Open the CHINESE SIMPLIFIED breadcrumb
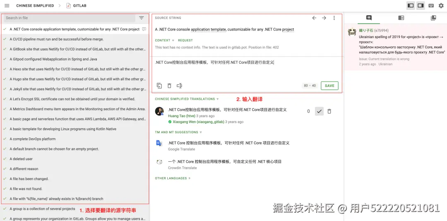 (35, 6)
